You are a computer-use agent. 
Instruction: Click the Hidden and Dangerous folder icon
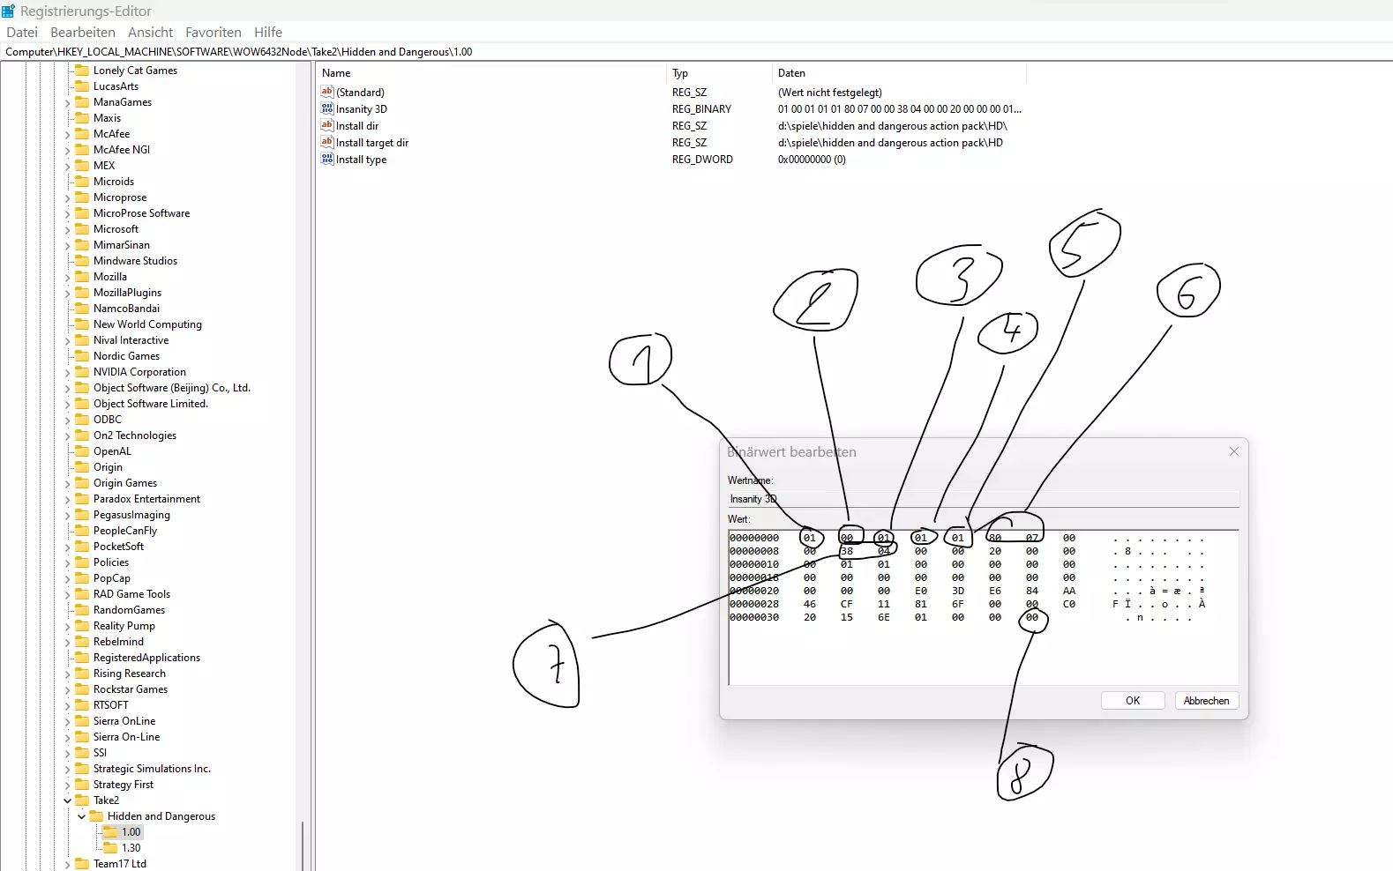96,815
